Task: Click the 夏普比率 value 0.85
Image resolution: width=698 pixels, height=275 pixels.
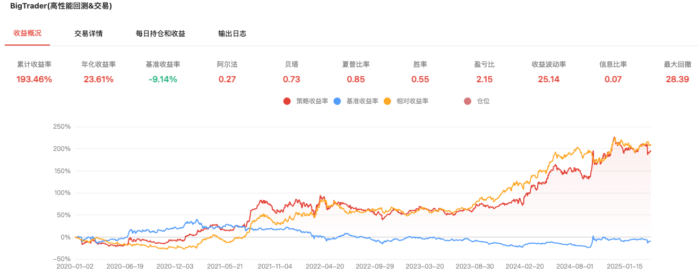Action: pyautogui.click(x=356, y=79)
